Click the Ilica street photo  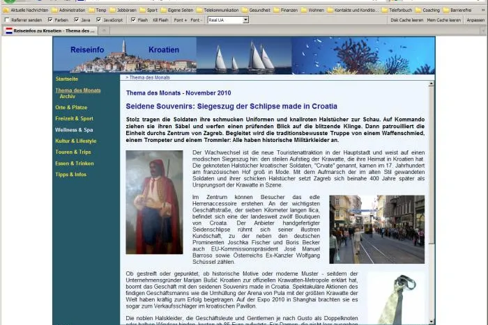click(377, 229)
